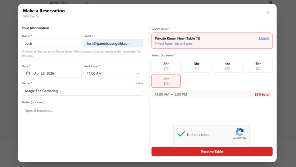Open the Date picker showing Apr 26, 2026
This screenshot has width=296, height=167.
tap(52, 73)
